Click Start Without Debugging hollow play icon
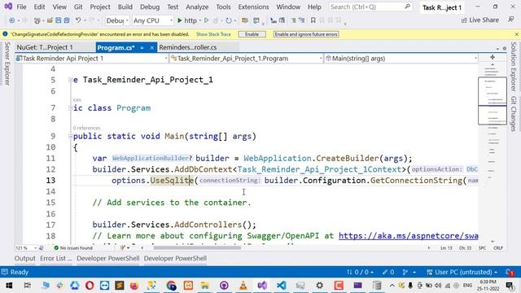This screenshot has height=293, width=521. [206, 20]
